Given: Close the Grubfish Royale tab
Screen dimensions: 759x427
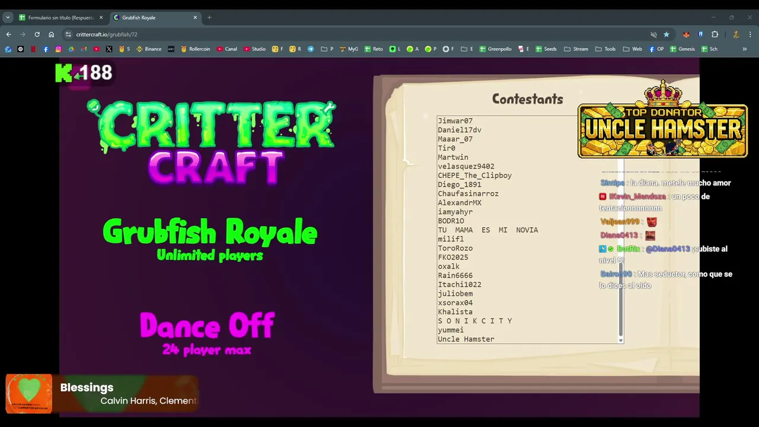Looking at the screenshot, I should [x=195, y=18].
